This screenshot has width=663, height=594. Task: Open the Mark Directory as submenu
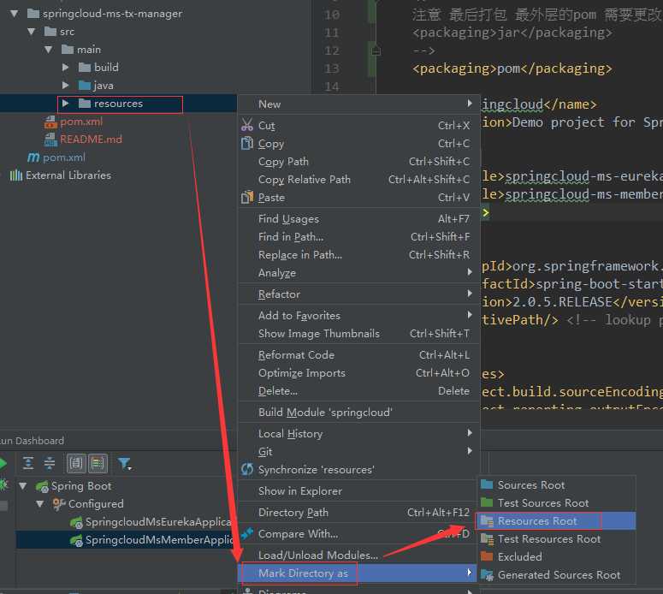tap(358, 573)
